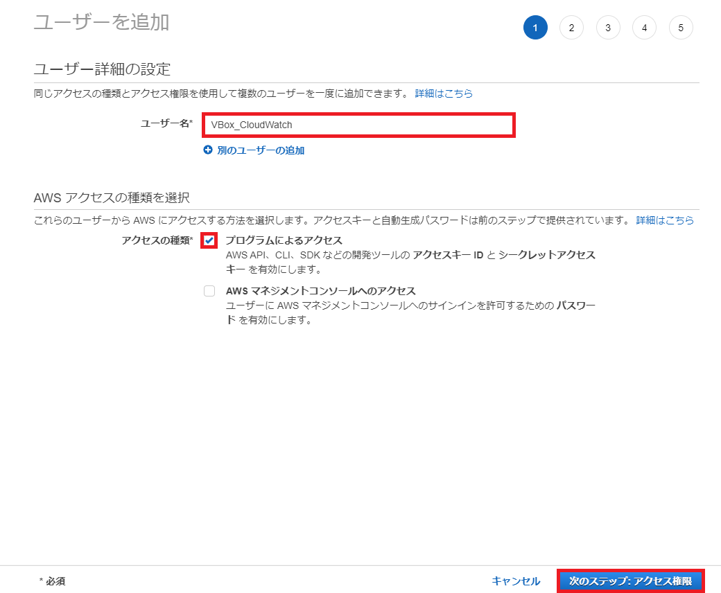Go to step 5 in the wizard indicator
The height and width of the screenshot is (593, 721).
pyautogui.click(x=681, y=28)
